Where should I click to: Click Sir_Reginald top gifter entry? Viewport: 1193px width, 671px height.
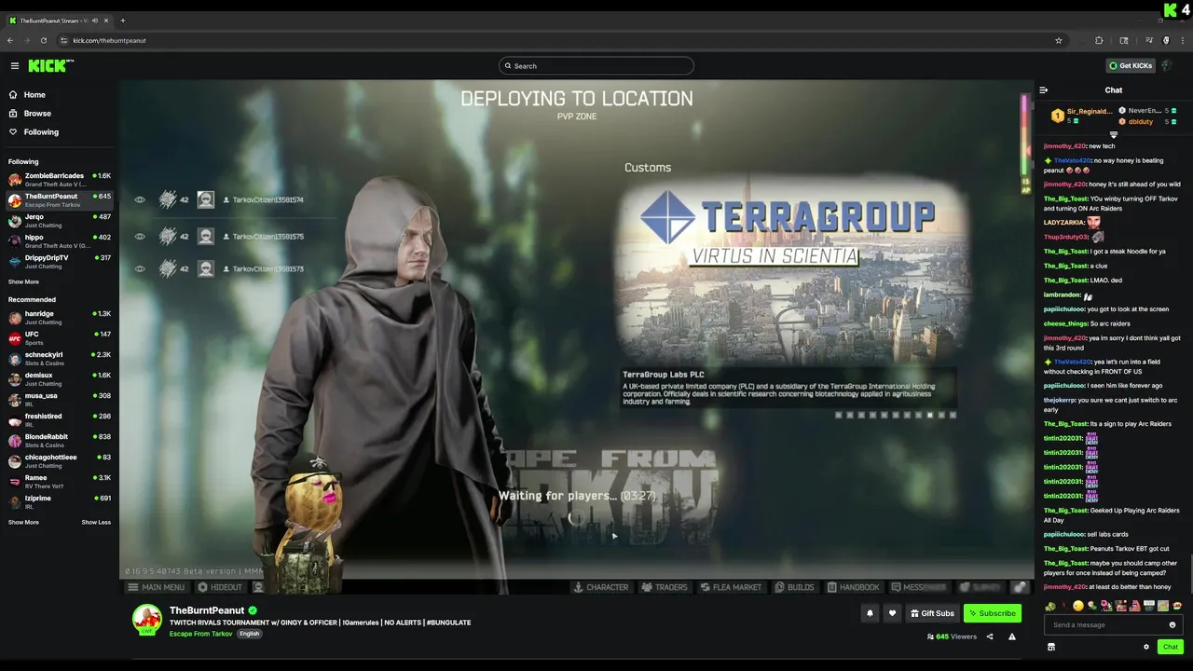coord(1081,116)
